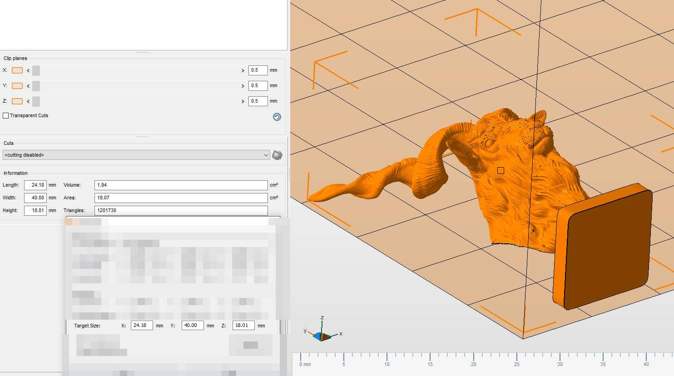Enable the Transparent Cuts checkbox
This screenshot has width=674, height=376.
tap(6, 116)
